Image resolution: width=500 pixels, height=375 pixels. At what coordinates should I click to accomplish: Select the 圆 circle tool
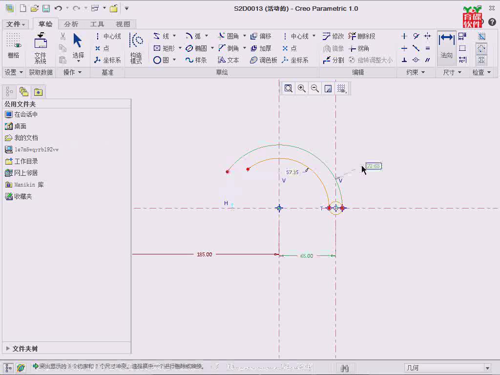(161, 60)
